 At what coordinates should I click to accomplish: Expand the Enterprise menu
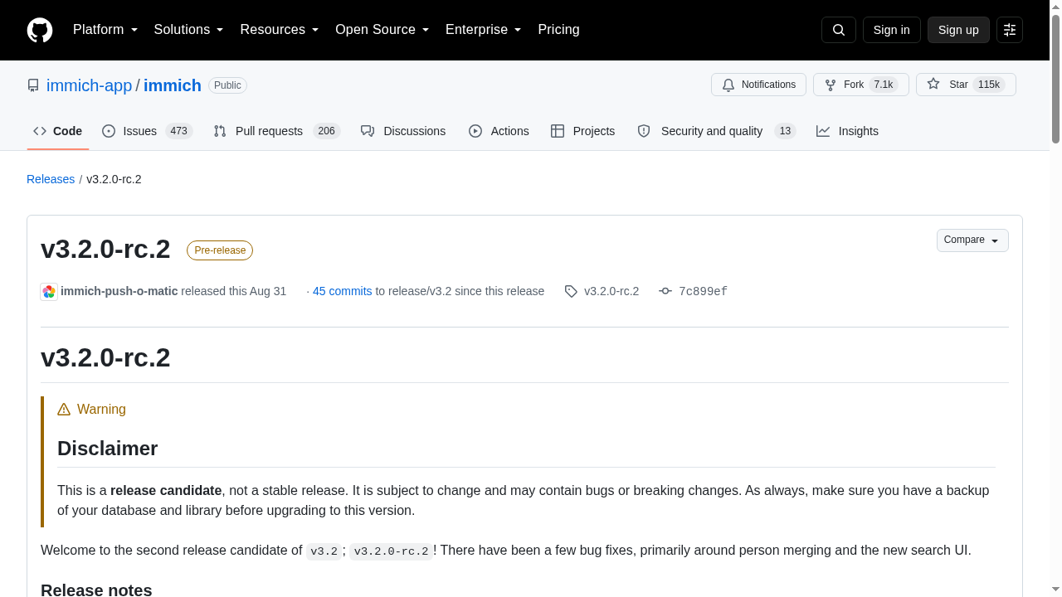point(484,30)
